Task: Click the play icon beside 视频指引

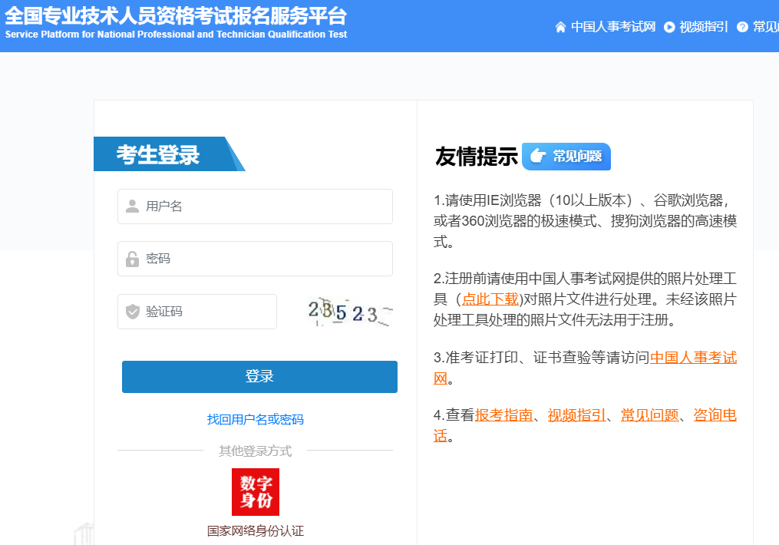Action: click(x=669, y=27)
